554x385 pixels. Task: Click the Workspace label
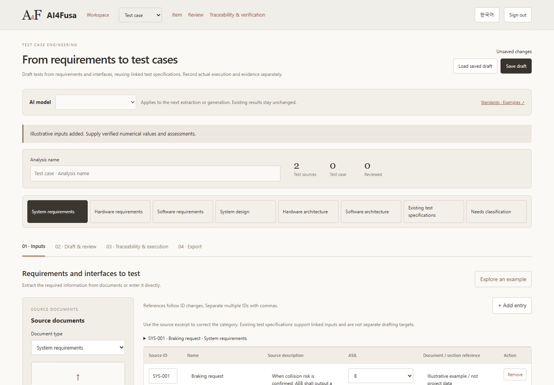98,15
